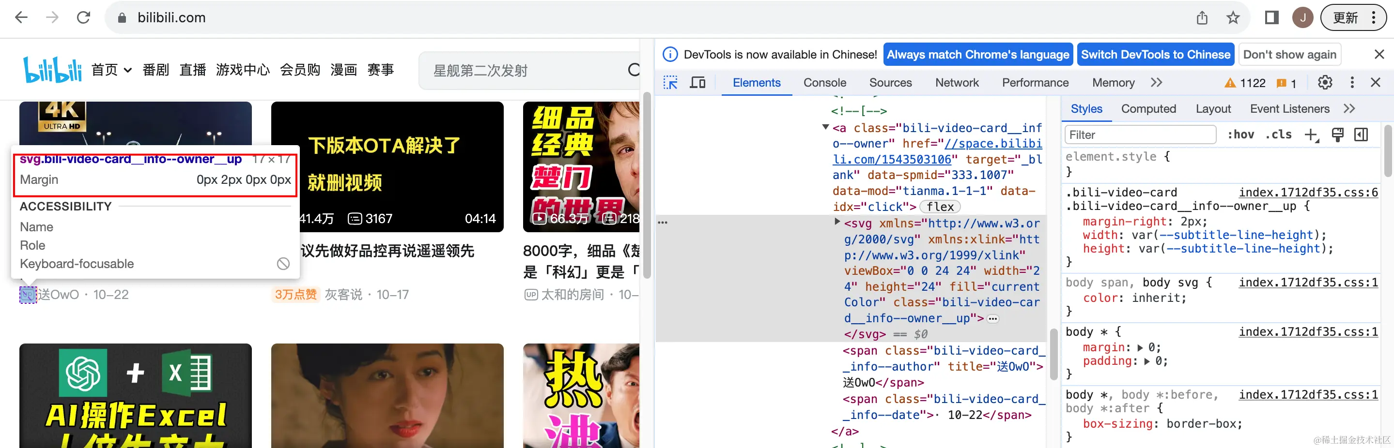Open the 1122 warnings counter
Image resolution: width=1394 pixels, height=448 pixels.
1245,83
